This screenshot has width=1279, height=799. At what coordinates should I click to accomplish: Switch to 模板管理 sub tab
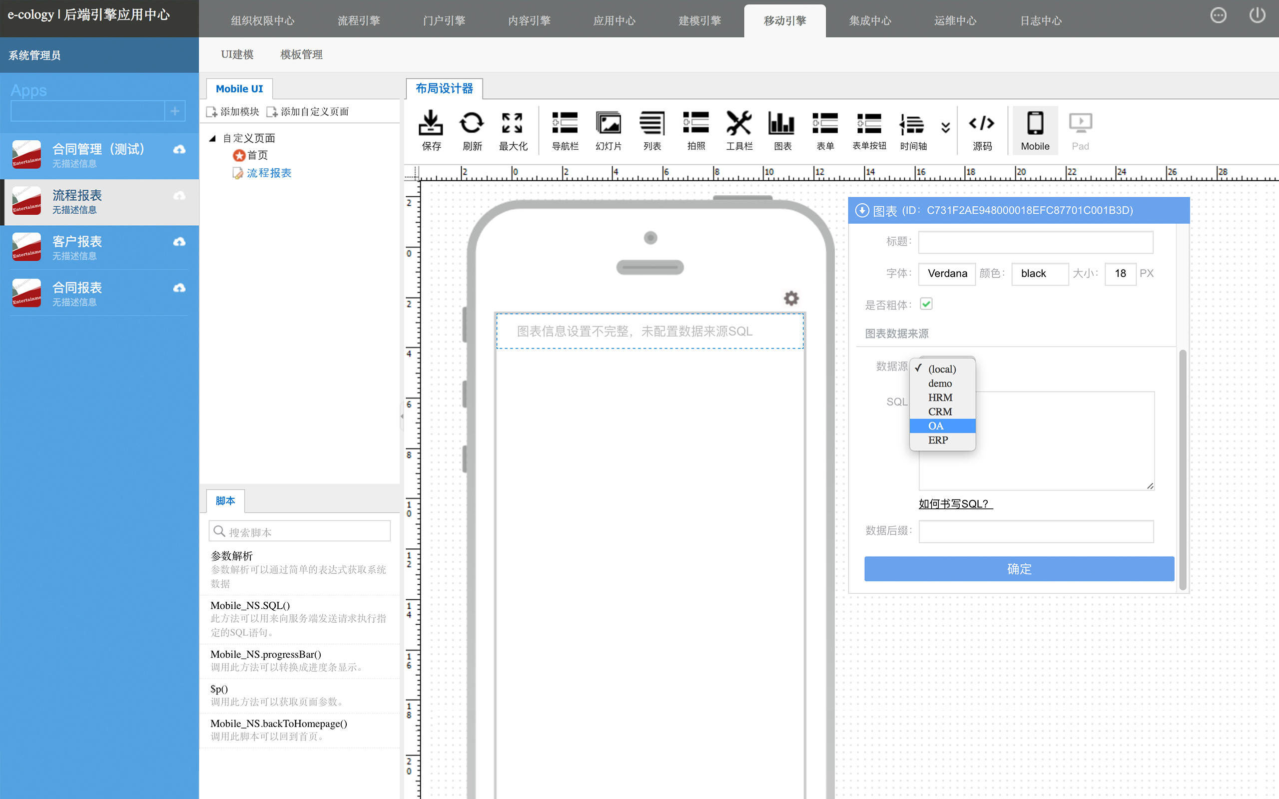point(301,54)
